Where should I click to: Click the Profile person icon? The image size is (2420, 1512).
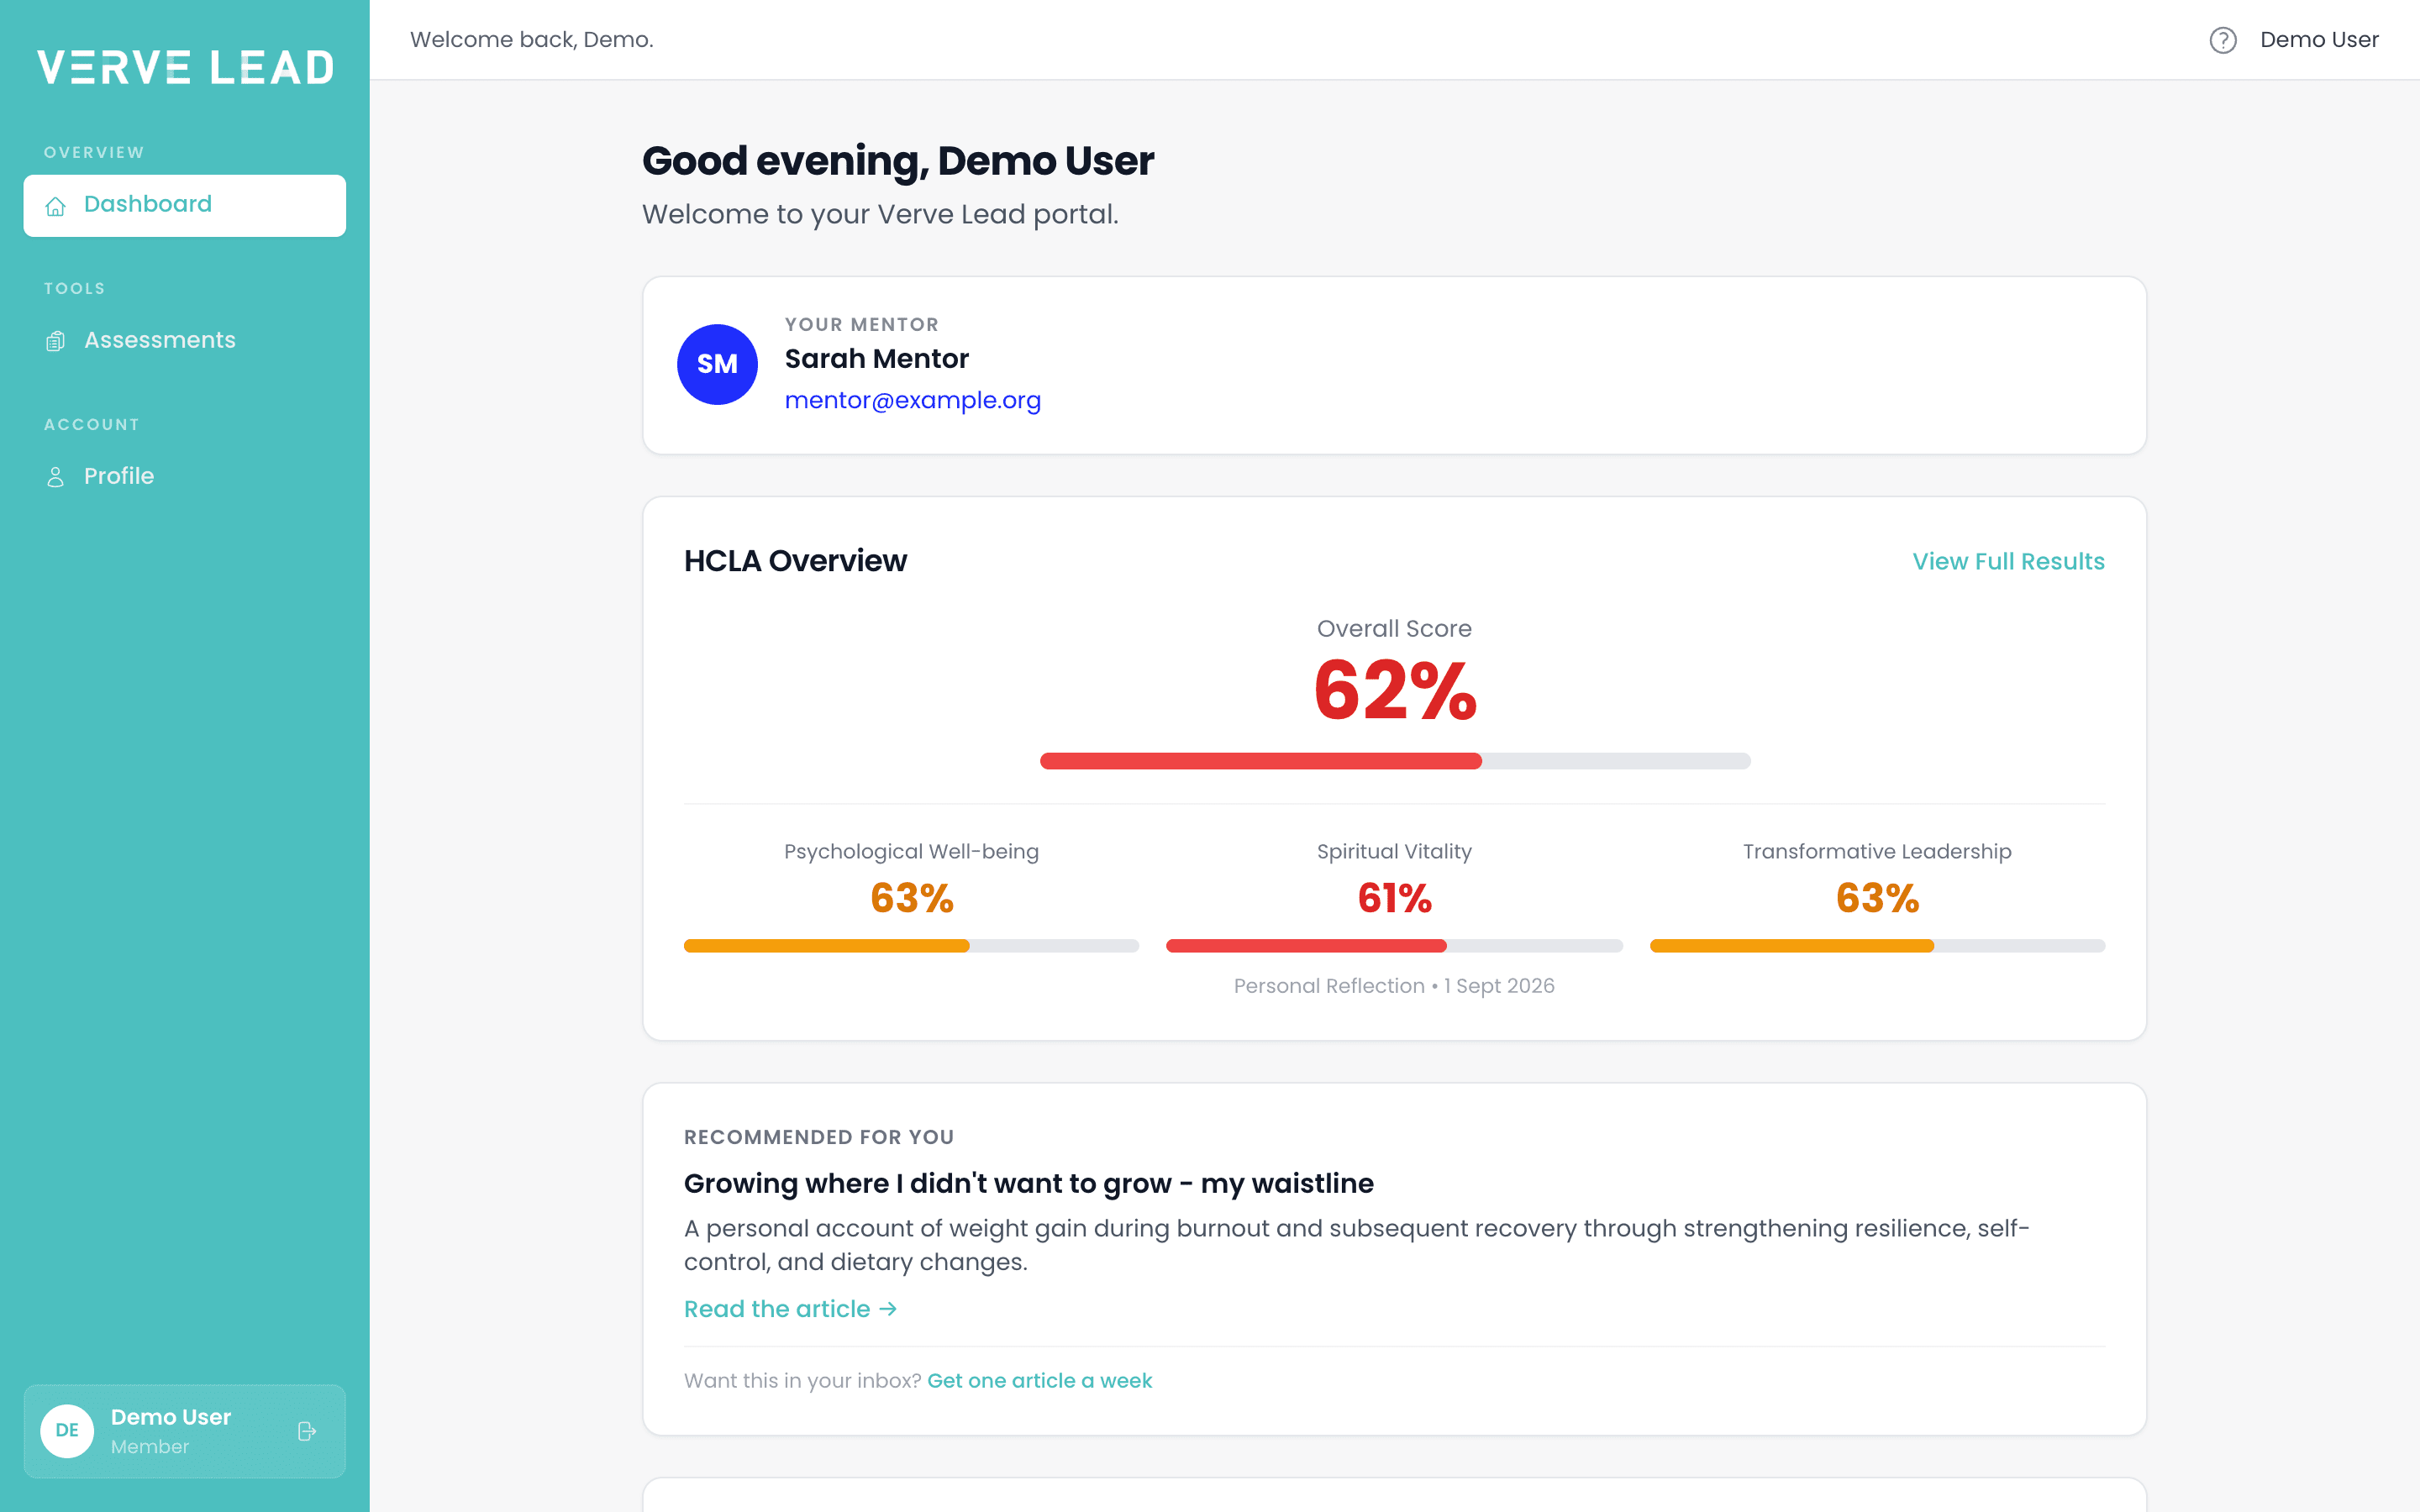pos(56,477)
